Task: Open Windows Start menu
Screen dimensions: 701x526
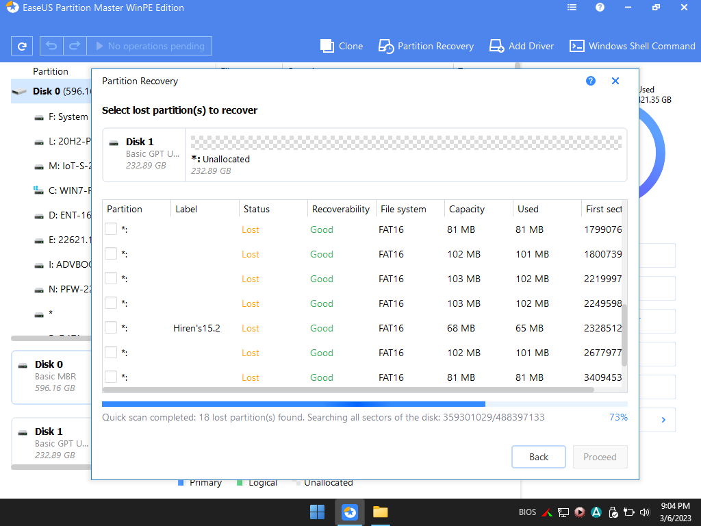Action: tap(317, 512)
